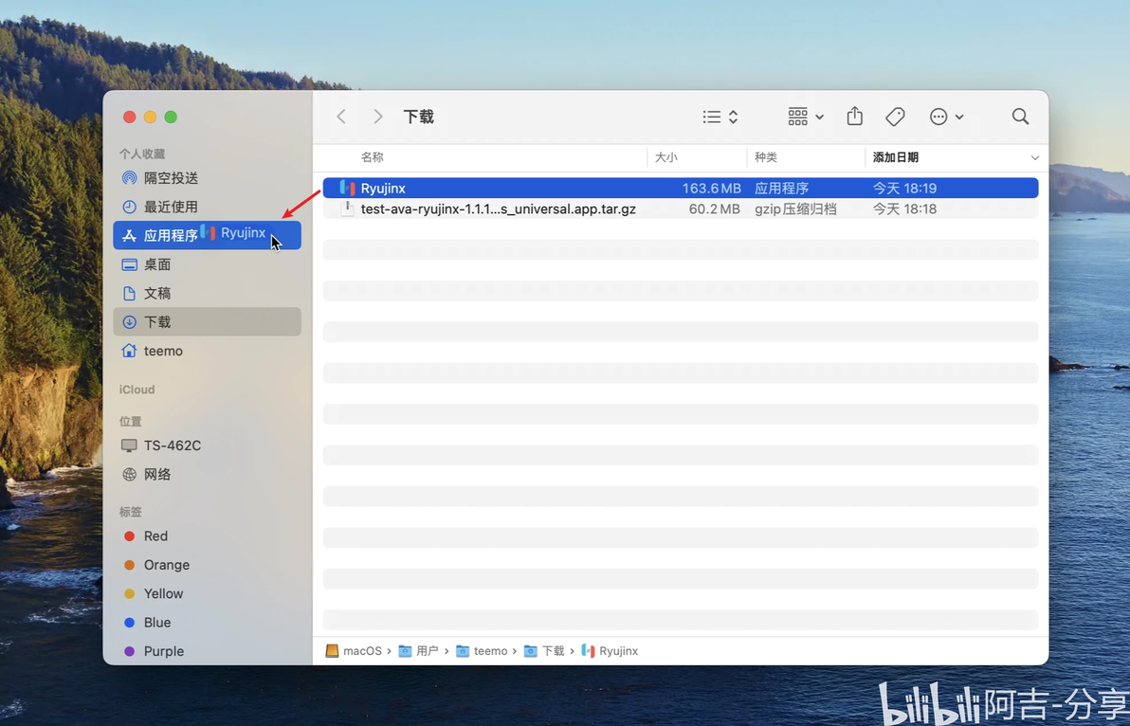Select the Purple tag
Image resolution: width=1130 pixels, height=726 pixels.
tap(207, 651)
